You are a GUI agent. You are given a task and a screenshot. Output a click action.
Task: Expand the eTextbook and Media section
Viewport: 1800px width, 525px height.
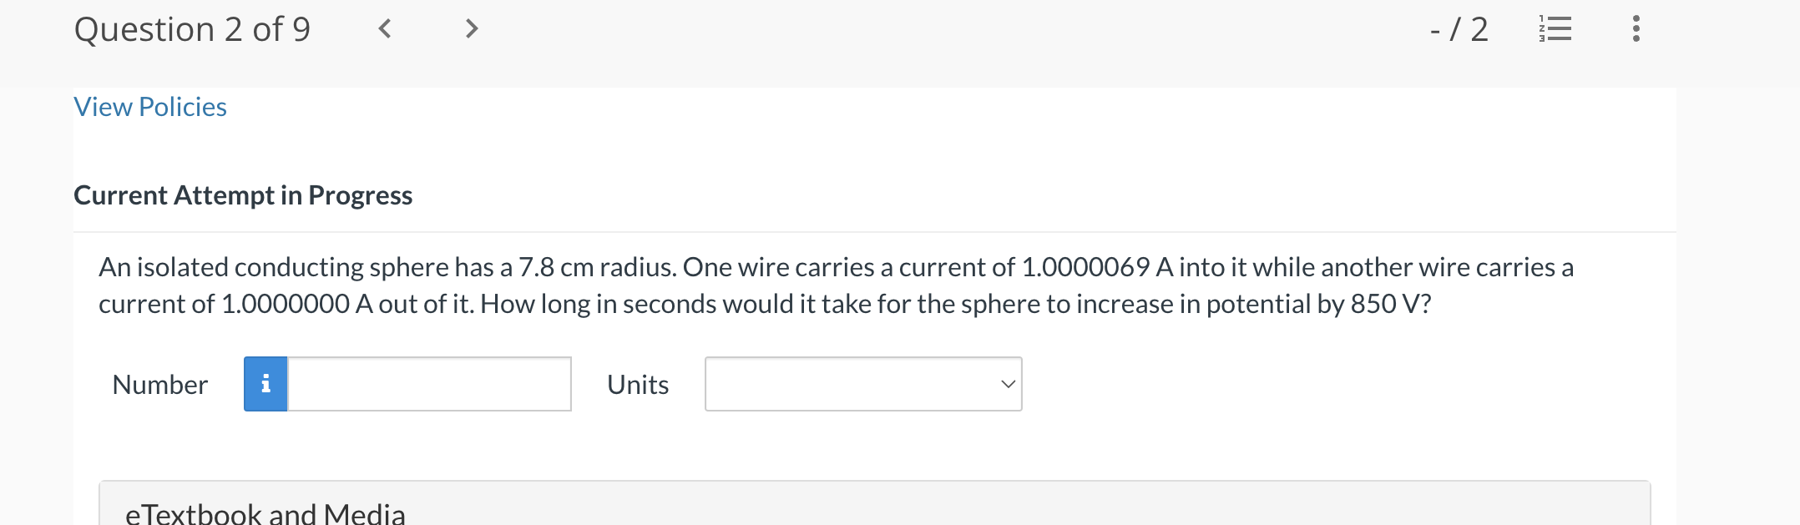click(x=265, y=512)
